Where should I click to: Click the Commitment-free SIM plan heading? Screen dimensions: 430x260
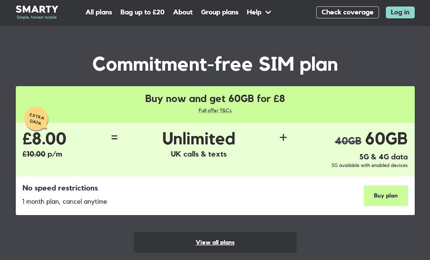[x=215, y=64]
